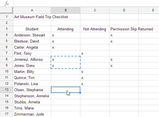Click the Attending x for Jones, Drew

[x=53, y=66]
